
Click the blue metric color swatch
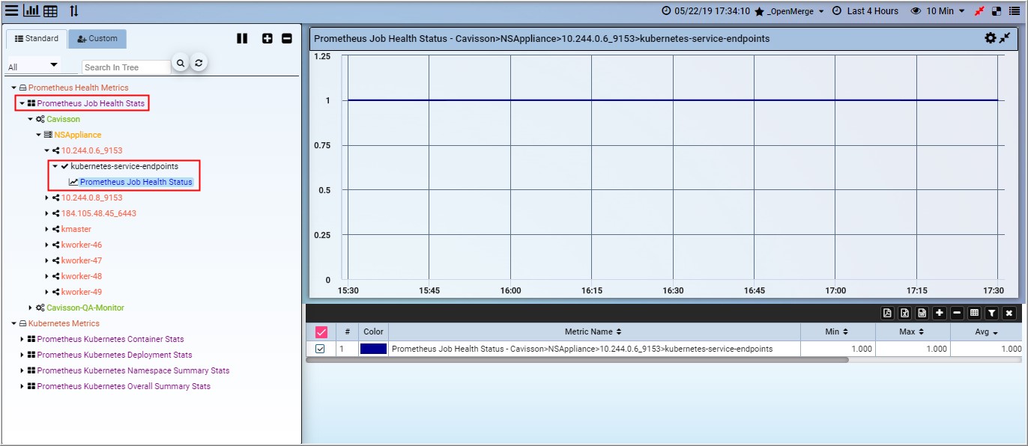[373, 349]
